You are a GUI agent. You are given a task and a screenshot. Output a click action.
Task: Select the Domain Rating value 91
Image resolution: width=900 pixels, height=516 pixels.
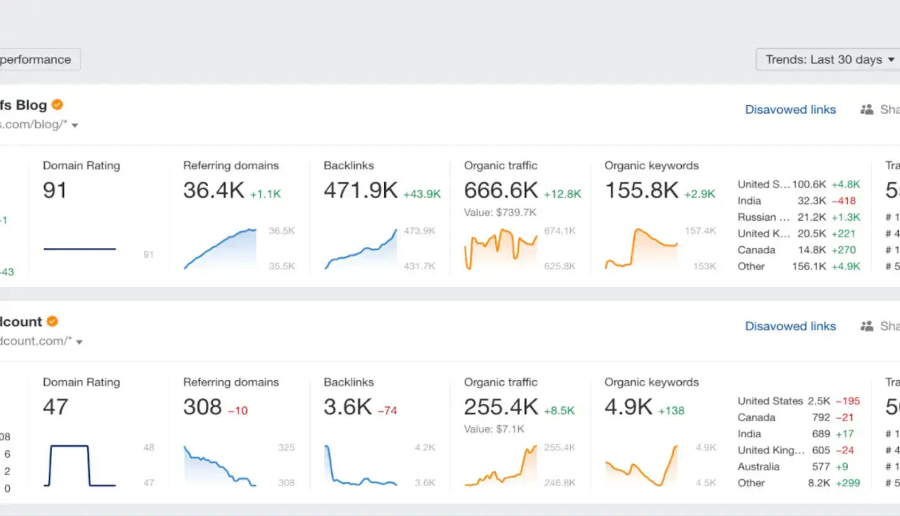55,190
